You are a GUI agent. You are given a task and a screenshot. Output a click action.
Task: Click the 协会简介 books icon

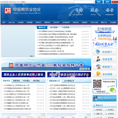click(x=98, y=52)
